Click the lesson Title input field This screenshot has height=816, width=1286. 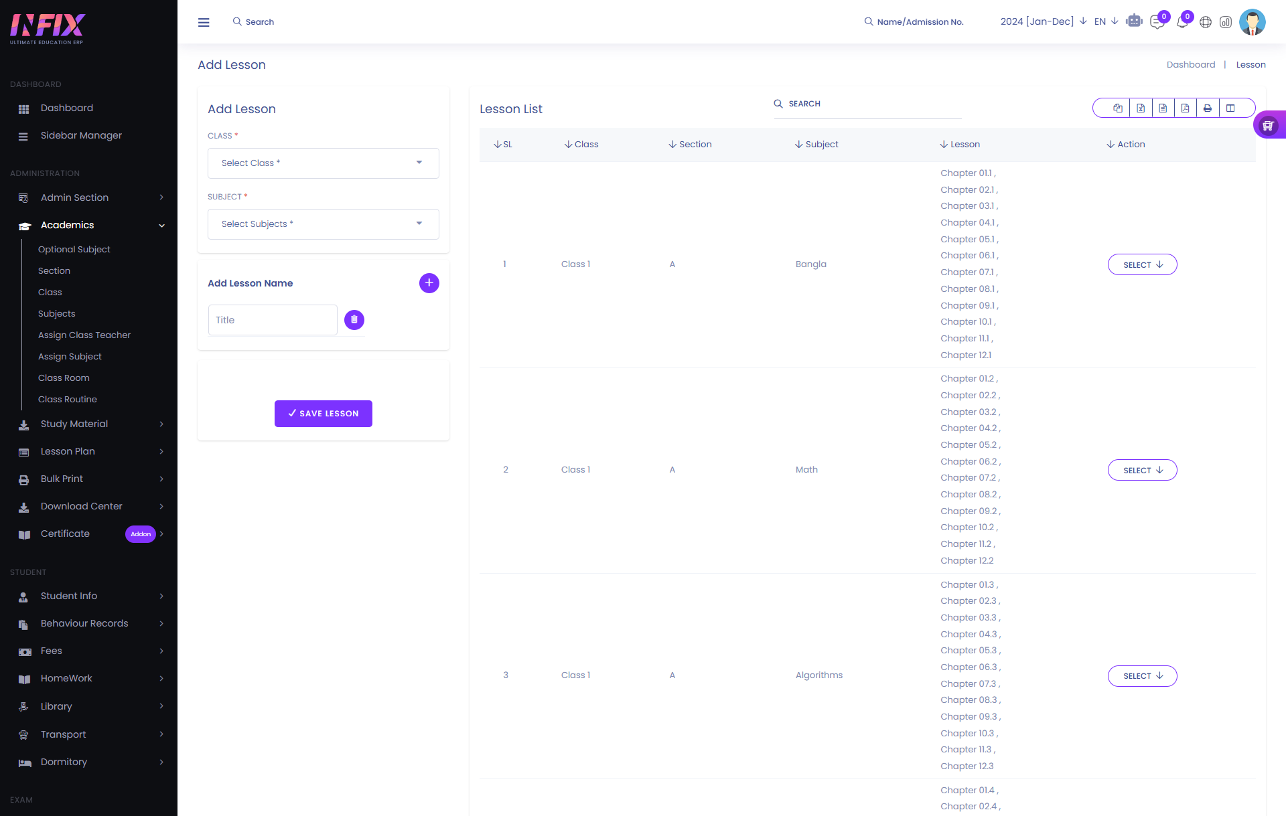(273, 320)
